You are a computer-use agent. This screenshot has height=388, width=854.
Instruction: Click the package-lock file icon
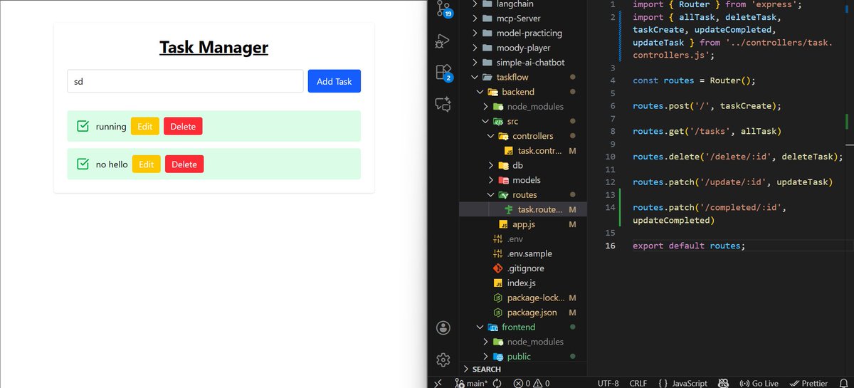tap(498, 298)
